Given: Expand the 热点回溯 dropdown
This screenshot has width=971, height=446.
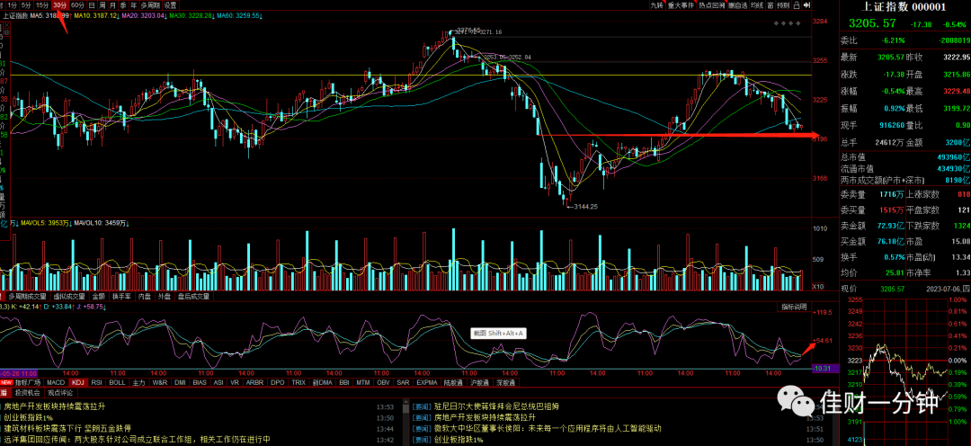Looking at the screenshot, I should pos(712,5).
